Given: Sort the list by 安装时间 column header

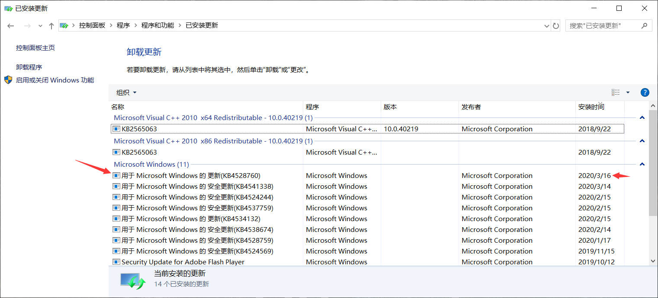Looking at the screenshot, I should [600, 107].
